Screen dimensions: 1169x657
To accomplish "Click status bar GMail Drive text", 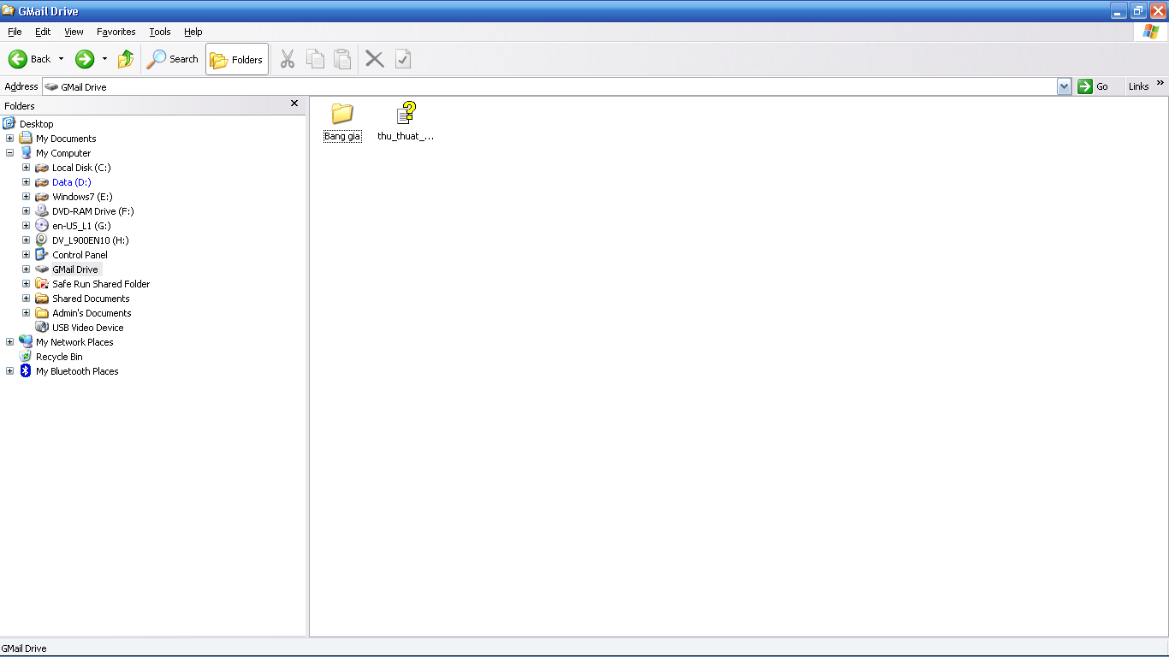I will click(24, 648).
